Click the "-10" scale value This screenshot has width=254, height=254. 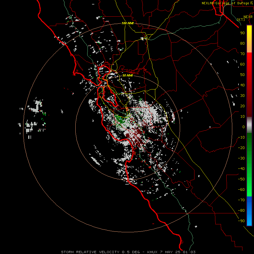tap(241, 137)
